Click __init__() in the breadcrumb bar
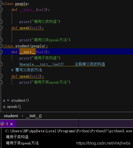The image size is (133, 148). [x=34, y=116]
